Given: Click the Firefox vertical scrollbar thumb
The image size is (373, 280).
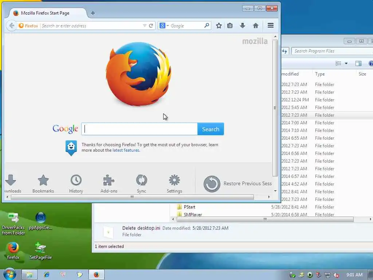Looking at the screenshot, I should tap(275, 108).
